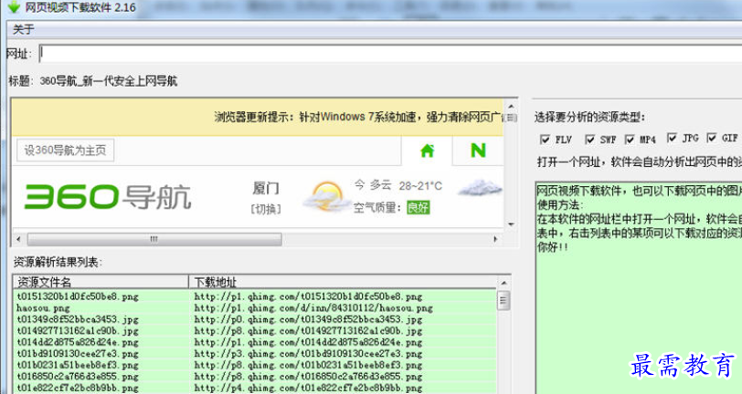Select row t0151320b1d0fc50be8.png file name
This screenshot has height=394, width=742.
78,296
